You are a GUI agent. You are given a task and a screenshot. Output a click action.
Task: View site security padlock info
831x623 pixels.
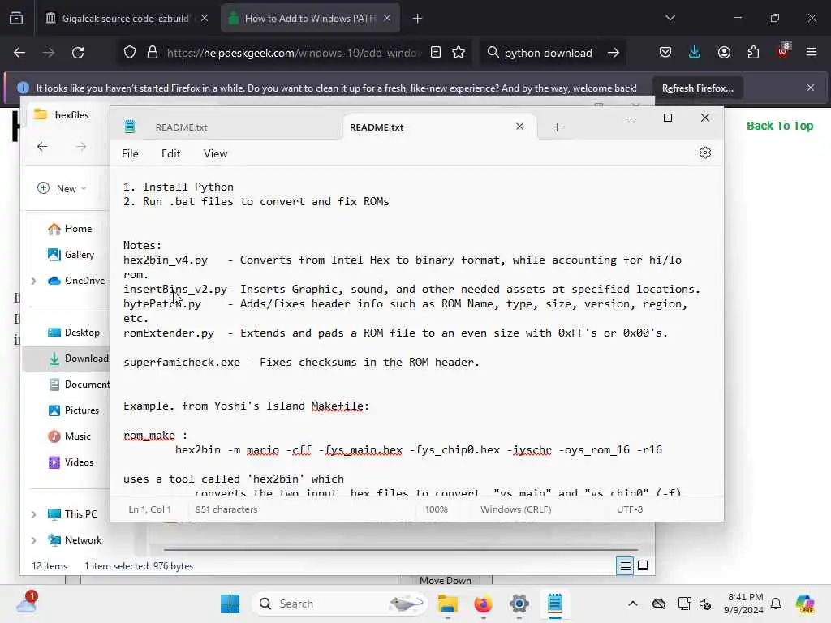point(153,53)
